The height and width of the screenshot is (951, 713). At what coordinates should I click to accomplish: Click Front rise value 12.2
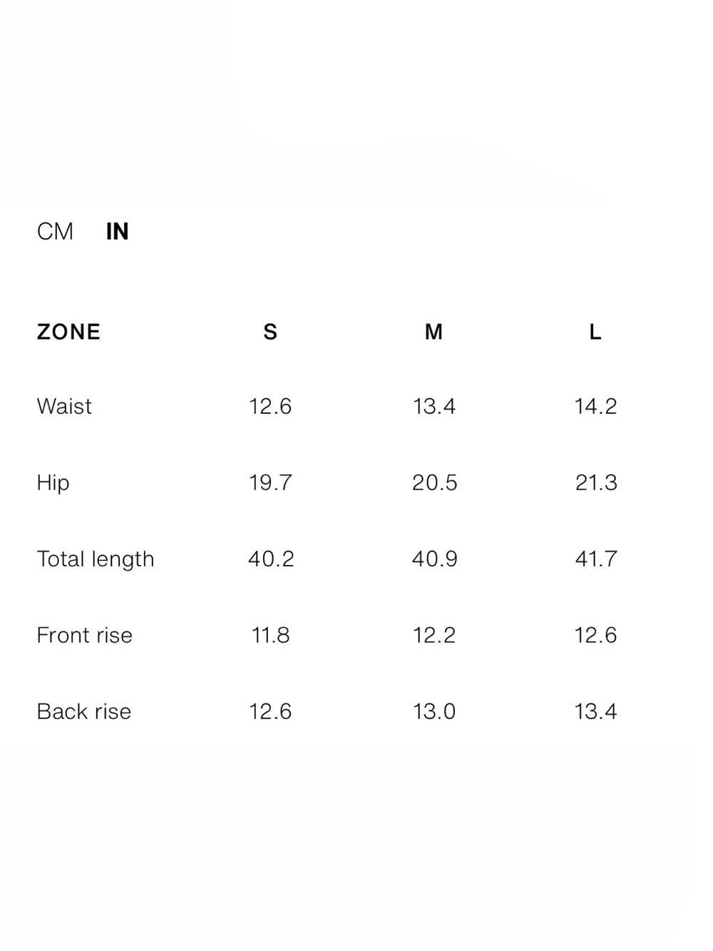click(434, 635)
